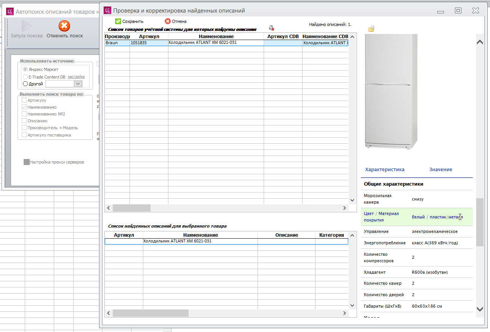Click the down chevron of the characteristics panel
490x332 pixels.
pos(480,309)
